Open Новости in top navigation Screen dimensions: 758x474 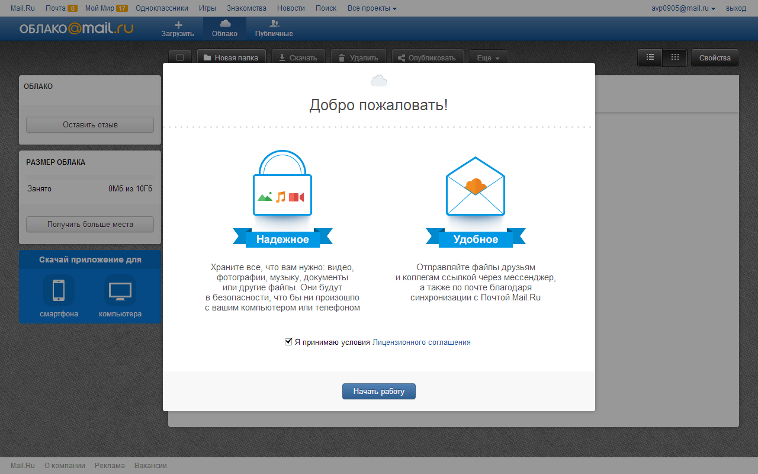click(x=291, y=8)
